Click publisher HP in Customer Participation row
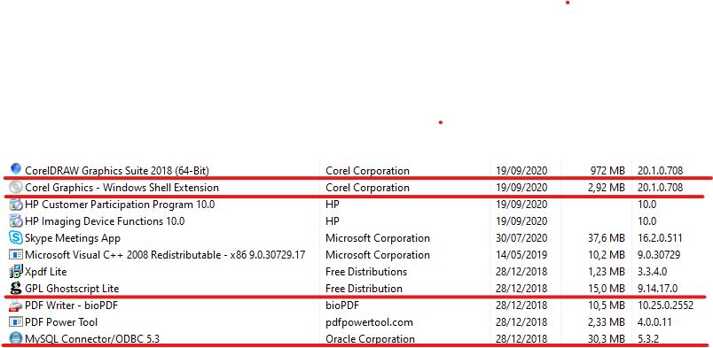713x348 pixels. pyautogui.click(x=333, y=205)
